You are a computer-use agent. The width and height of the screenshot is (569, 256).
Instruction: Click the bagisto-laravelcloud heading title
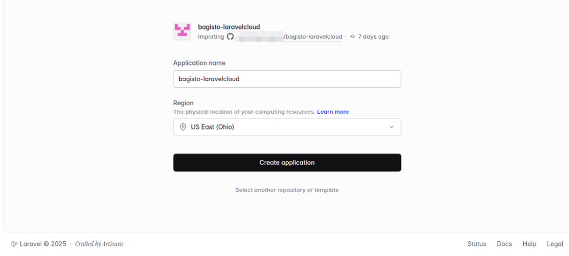pyautogui.click(x=229, y=27)
